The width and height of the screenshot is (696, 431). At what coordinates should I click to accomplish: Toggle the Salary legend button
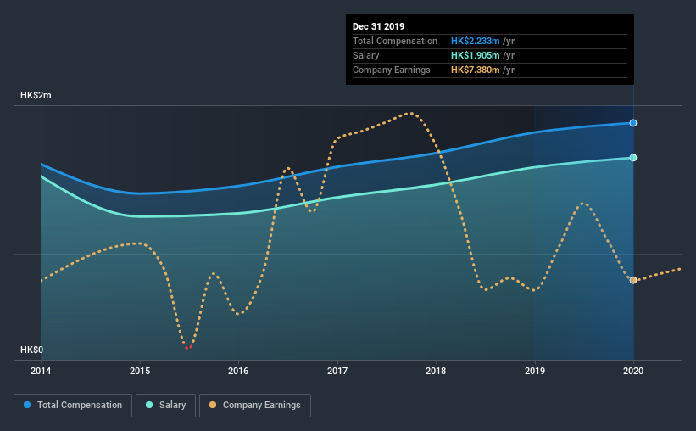click(165, 406)
